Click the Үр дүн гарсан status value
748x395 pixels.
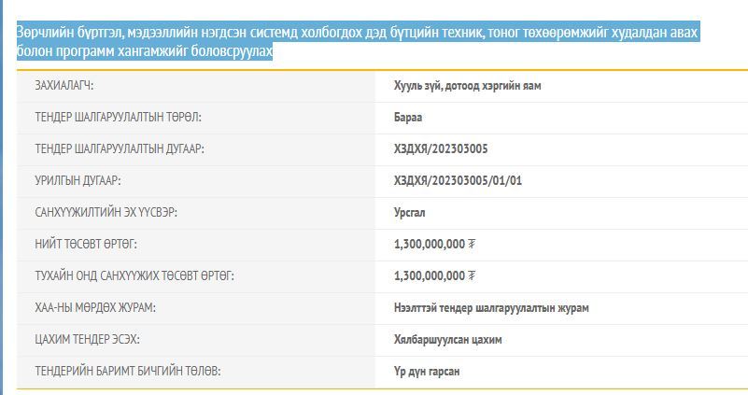(x=427, y=372)
